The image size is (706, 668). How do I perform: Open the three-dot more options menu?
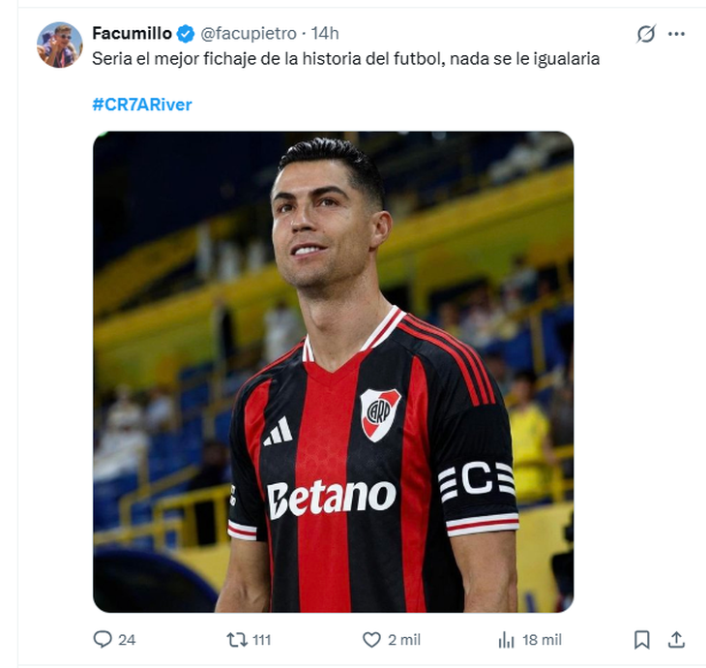(x=676, y=34)
